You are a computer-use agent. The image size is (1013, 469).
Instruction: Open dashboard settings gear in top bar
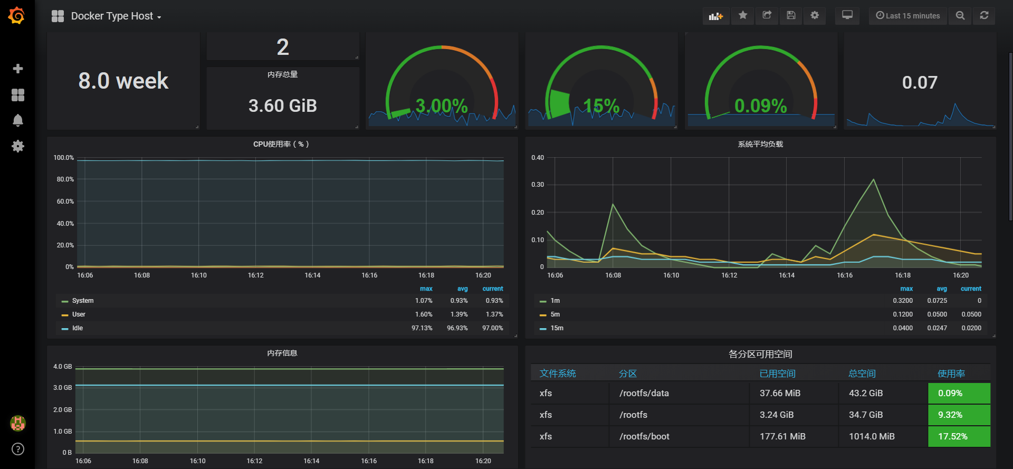(x=815, y=16)
